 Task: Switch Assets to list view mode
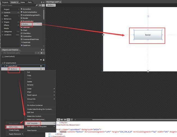click(x=43, y=5)
